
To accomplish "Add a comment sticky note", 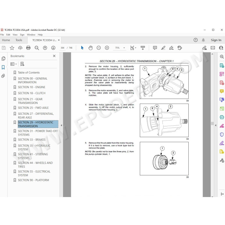I will tap(155, 48).
